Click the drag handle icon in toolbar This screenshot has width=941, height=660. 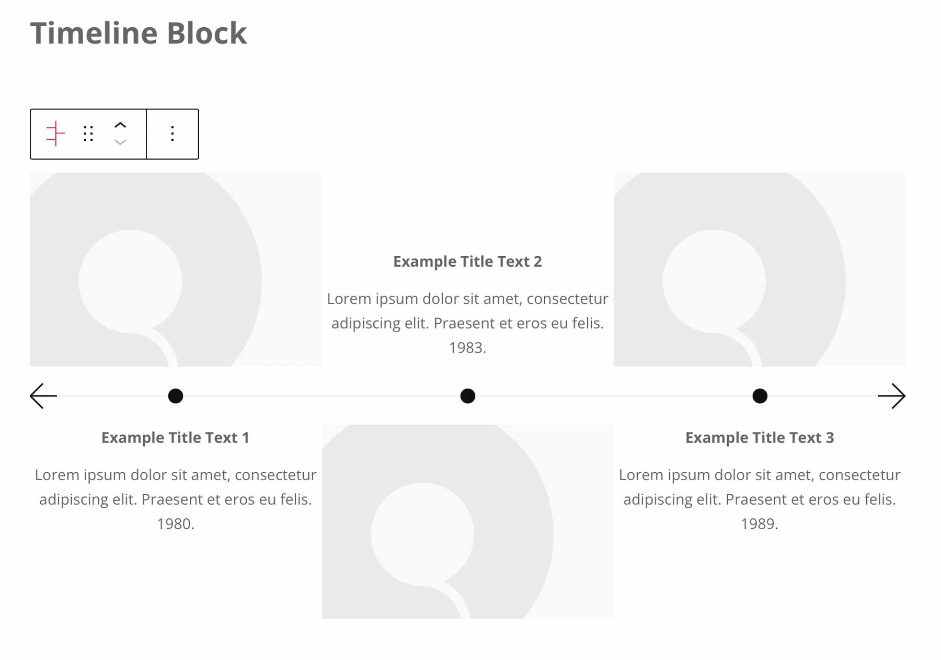click(88, 133)
